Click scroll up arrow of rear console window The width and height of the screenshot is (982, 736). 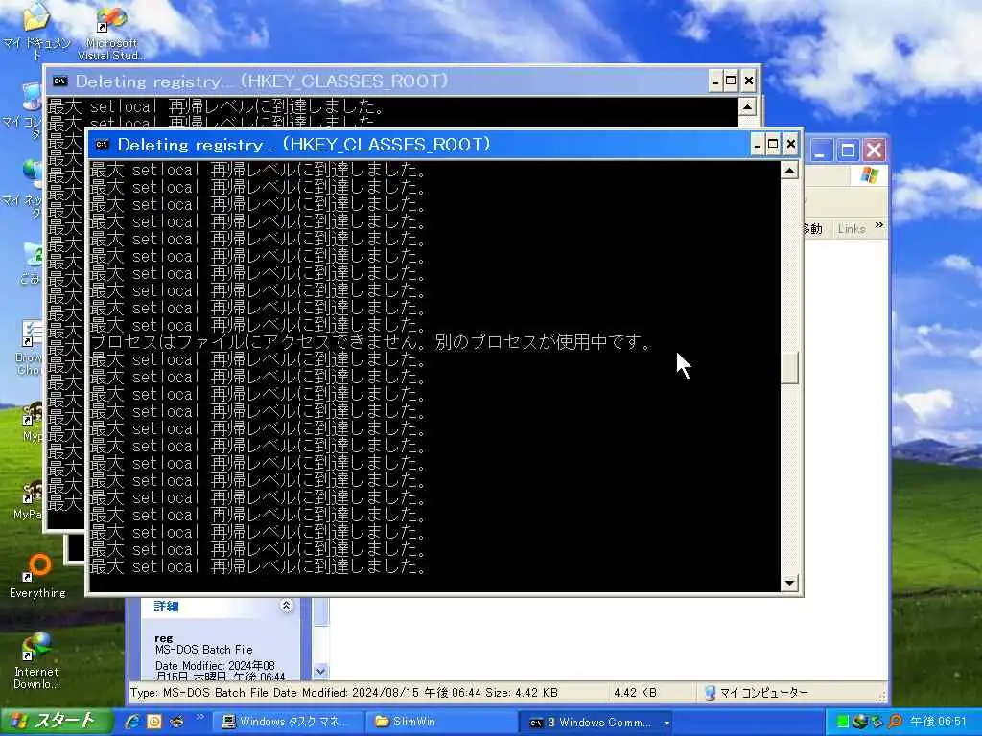(x=747, y=106)
